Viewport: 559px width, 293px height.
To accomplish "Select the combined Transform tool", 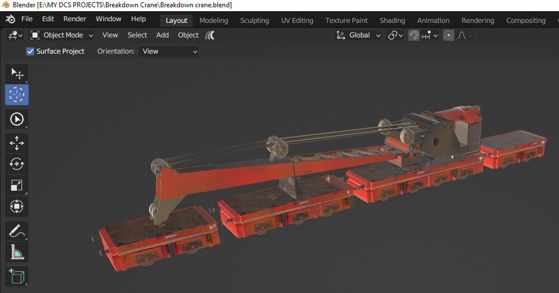I will pos(17,206).
